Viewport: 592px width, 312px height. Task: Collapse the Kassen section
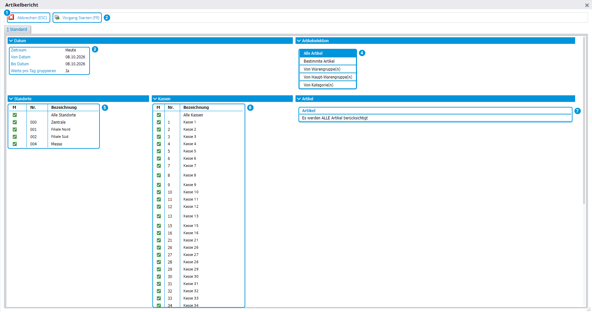(155, 99)
